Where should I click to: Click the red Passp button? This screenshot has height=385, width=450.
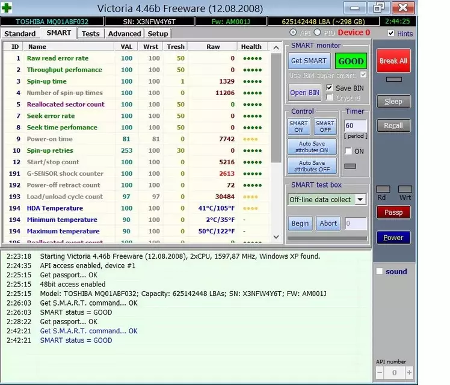[x=393, y=212]
